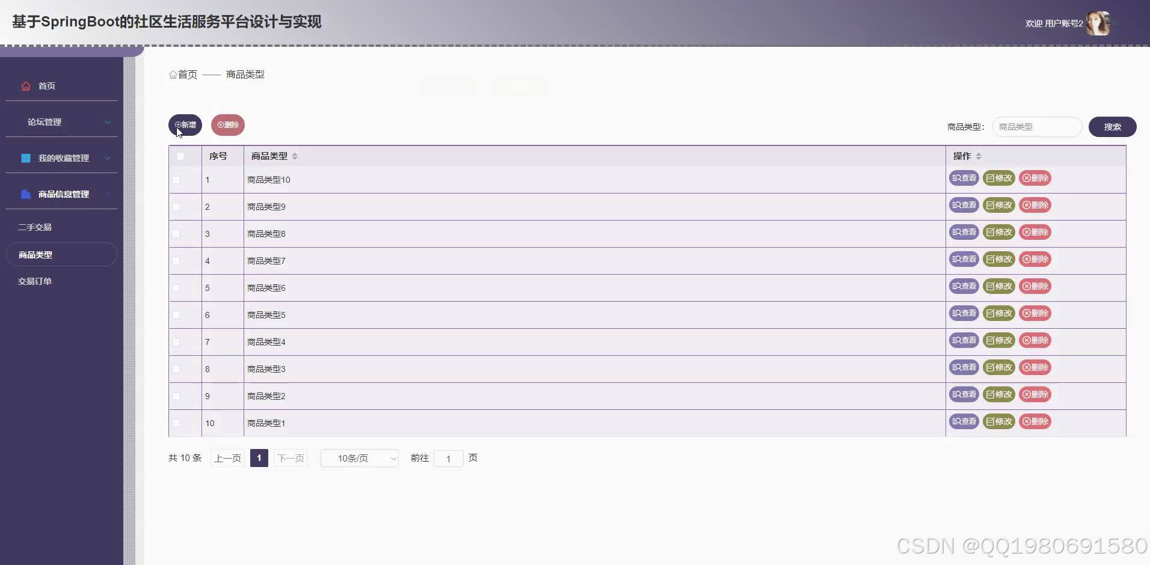Click the breadcrumb home icon before 首页
The height and width of the screenshot is (565, 1150).
pyautogui.click(x=173, y=74)
